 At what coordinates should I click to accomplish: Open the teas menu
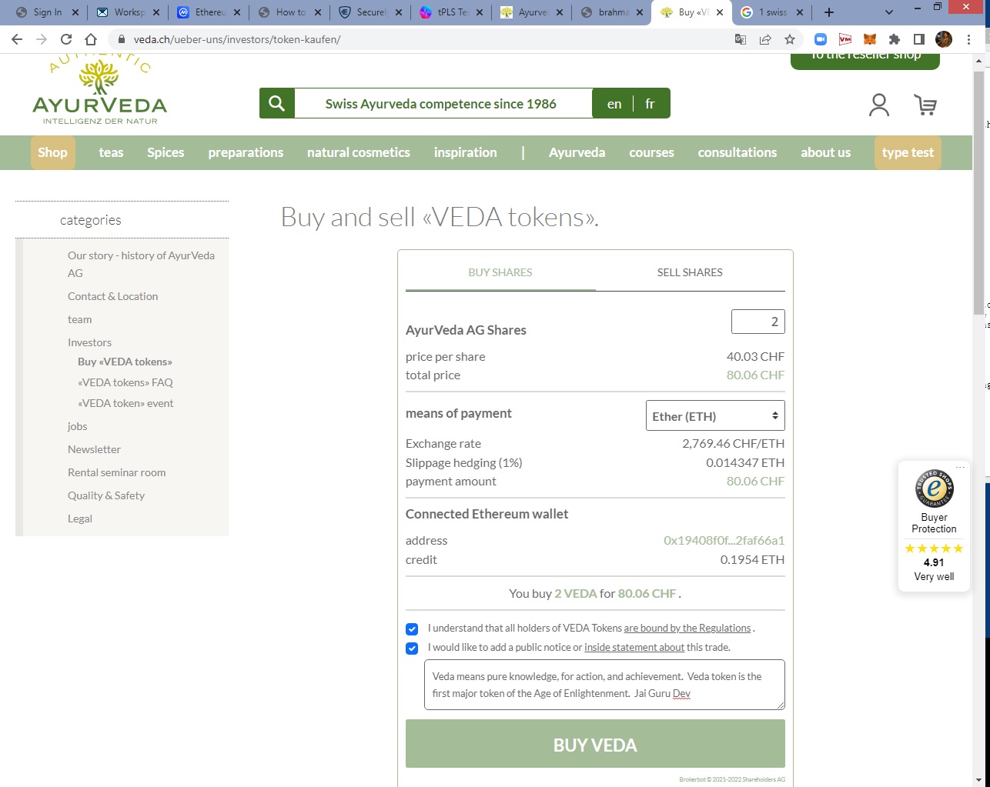111,152
